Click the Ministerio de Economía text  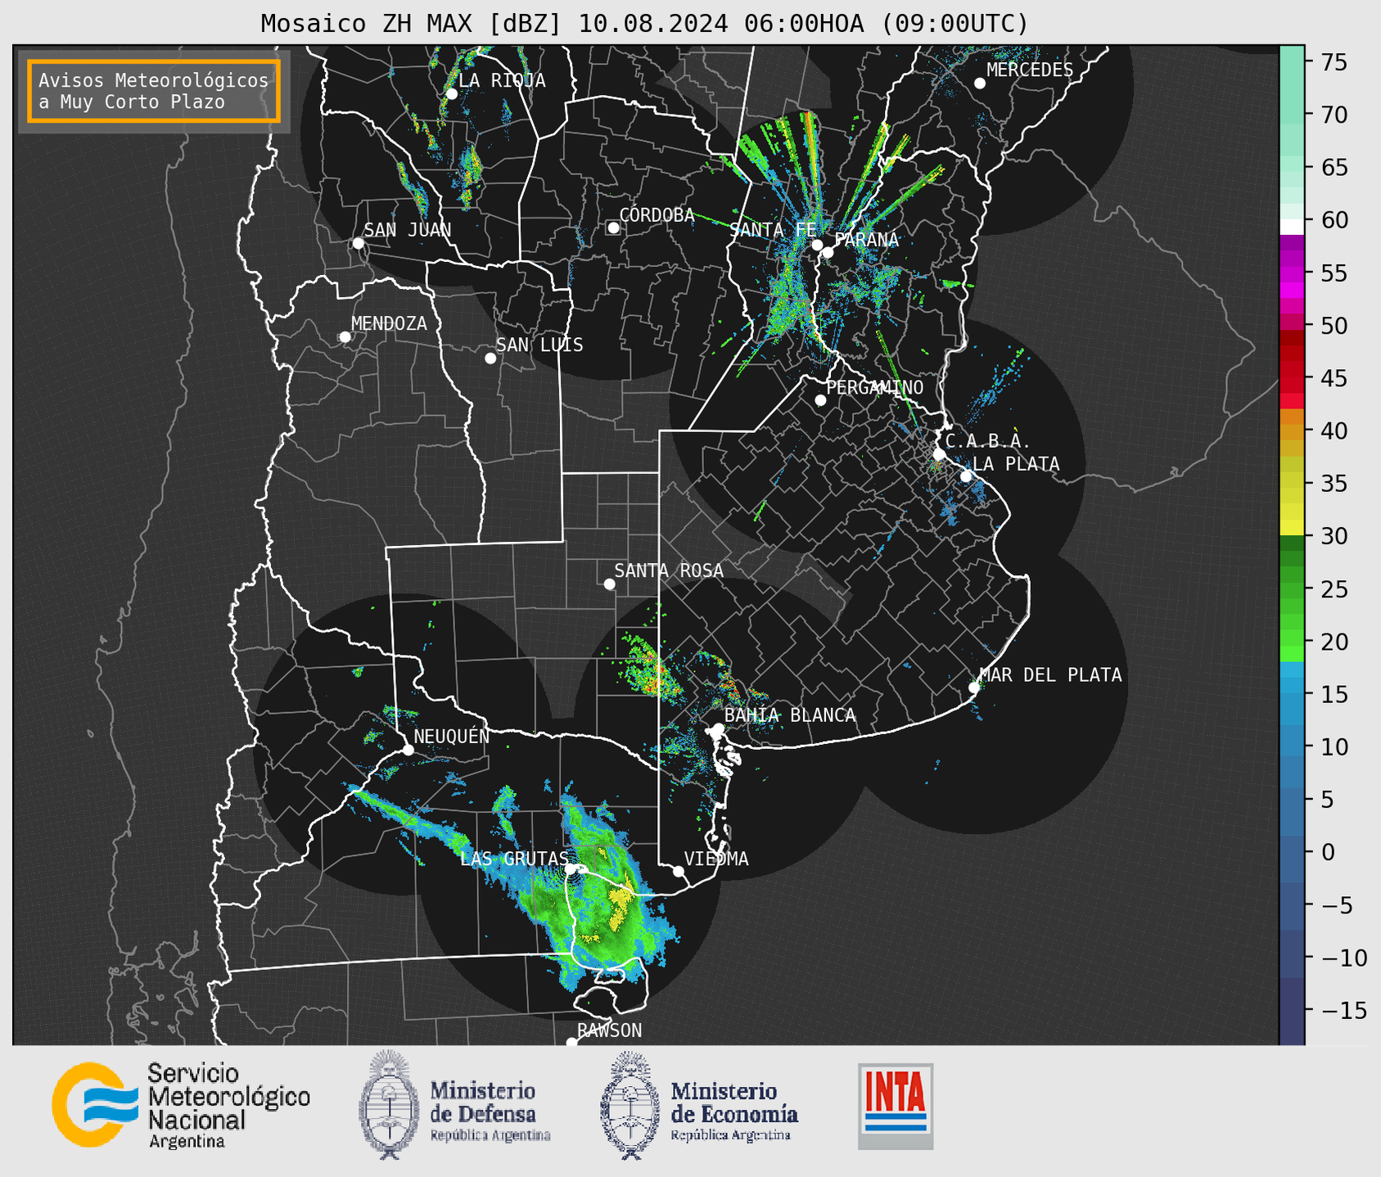[734, 1112]
